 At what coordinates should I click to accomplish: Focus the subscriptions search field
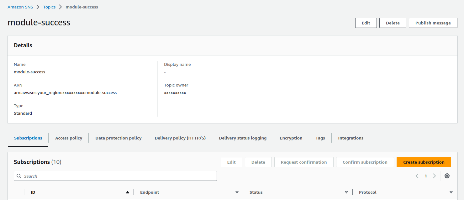[119, 176]
